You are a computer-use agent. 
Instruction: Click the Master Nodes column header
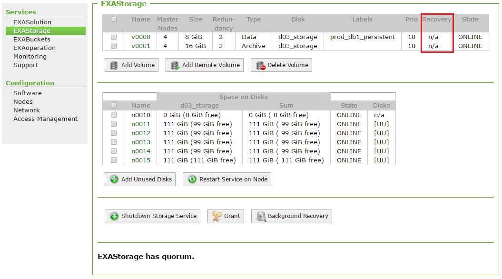click(167, 24)
